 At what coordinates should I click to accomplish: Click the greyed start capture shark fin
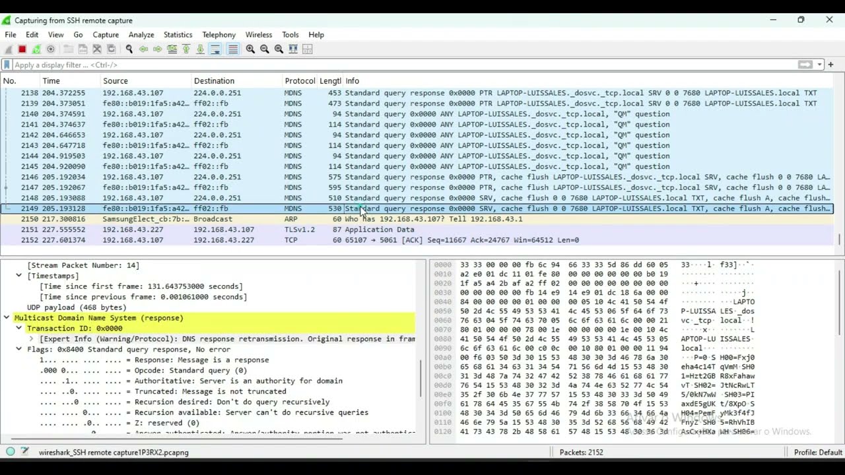pyautogui.click(x=8, y=49)
